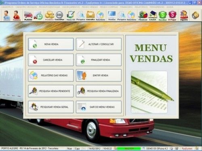Open the Fornecedor toolbar icon
This screenshot has width=202, height=151.
(17, 15)
